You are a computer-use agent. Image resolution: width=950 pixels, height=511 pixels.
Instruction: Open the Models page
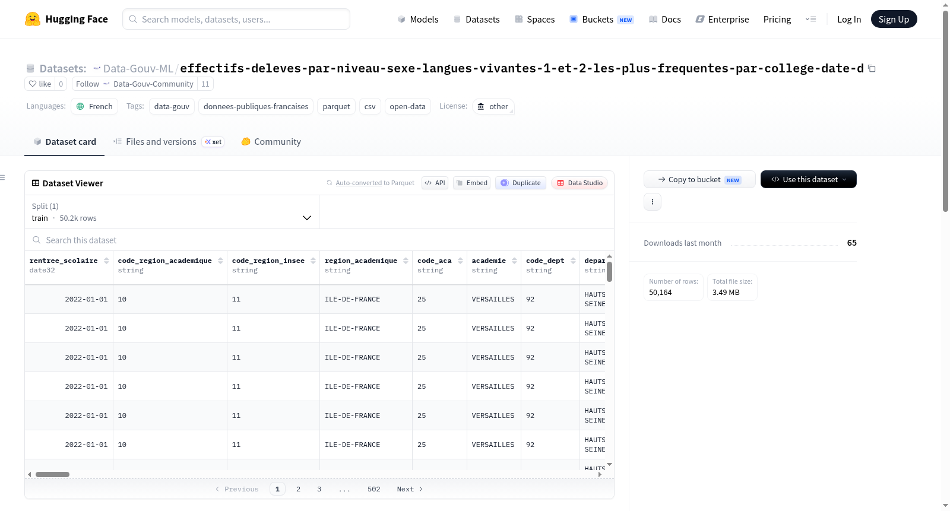coord(418,19)
